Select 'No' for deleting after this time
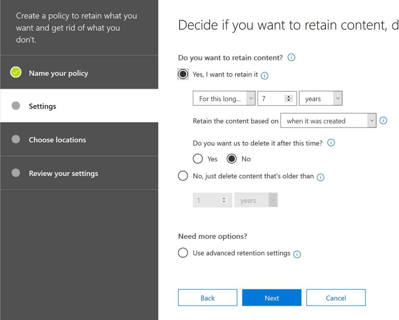The height and width of the screenshot is (320, 399). pyautogui.click(x=231, y=159)
